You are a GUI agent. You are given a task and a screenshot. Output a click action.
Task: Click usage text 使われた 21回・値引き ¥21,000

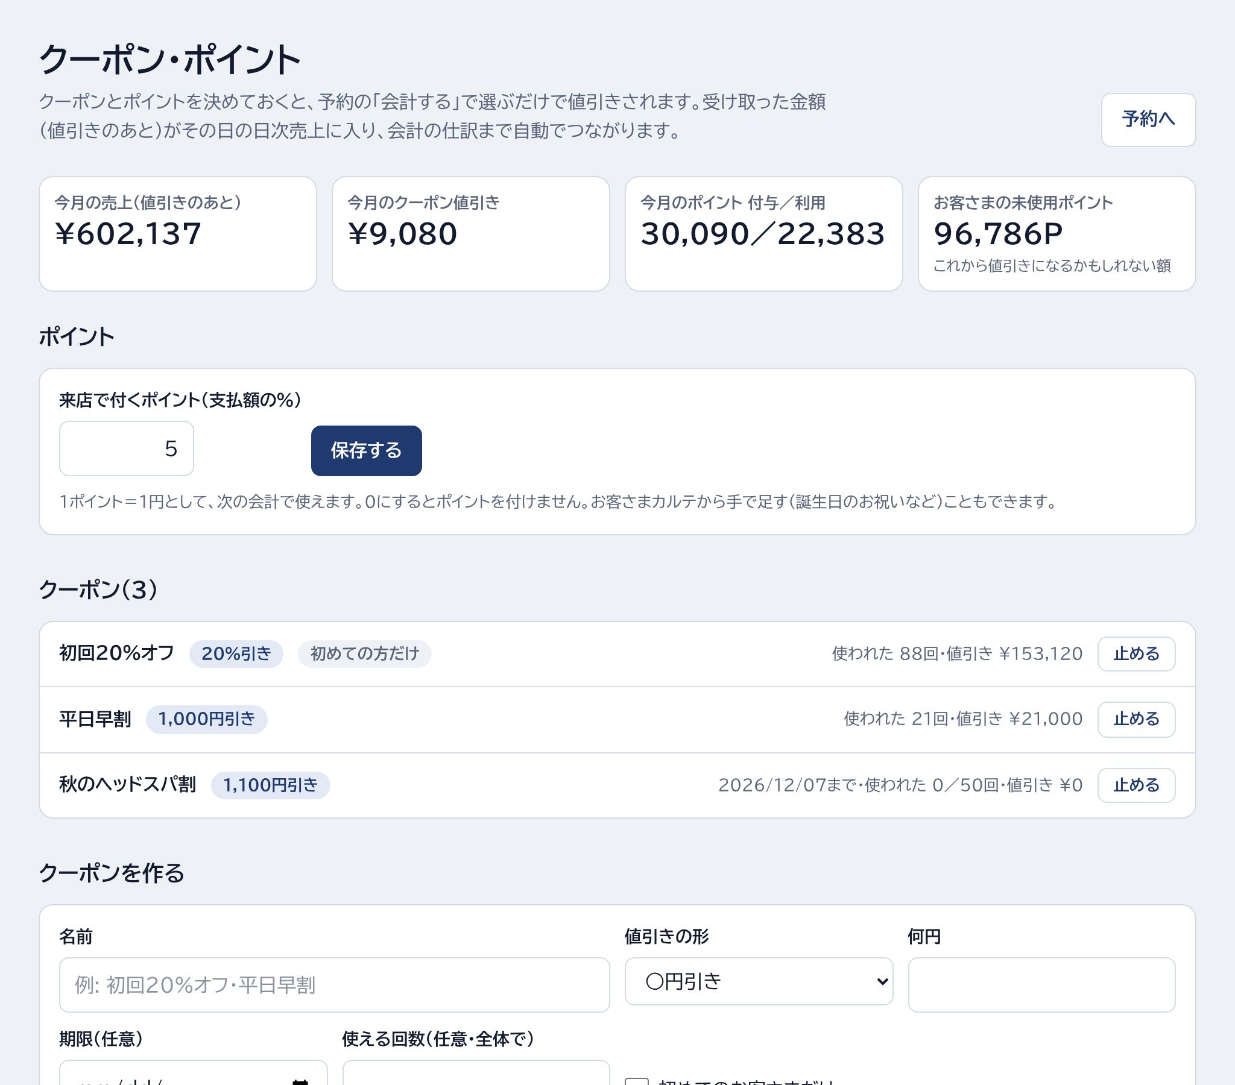coord(963,719)
